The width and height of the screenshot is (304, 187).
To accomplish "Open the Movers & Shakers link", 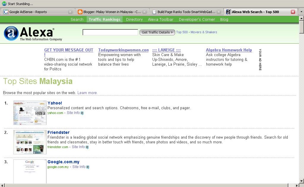I will point(204,32).
